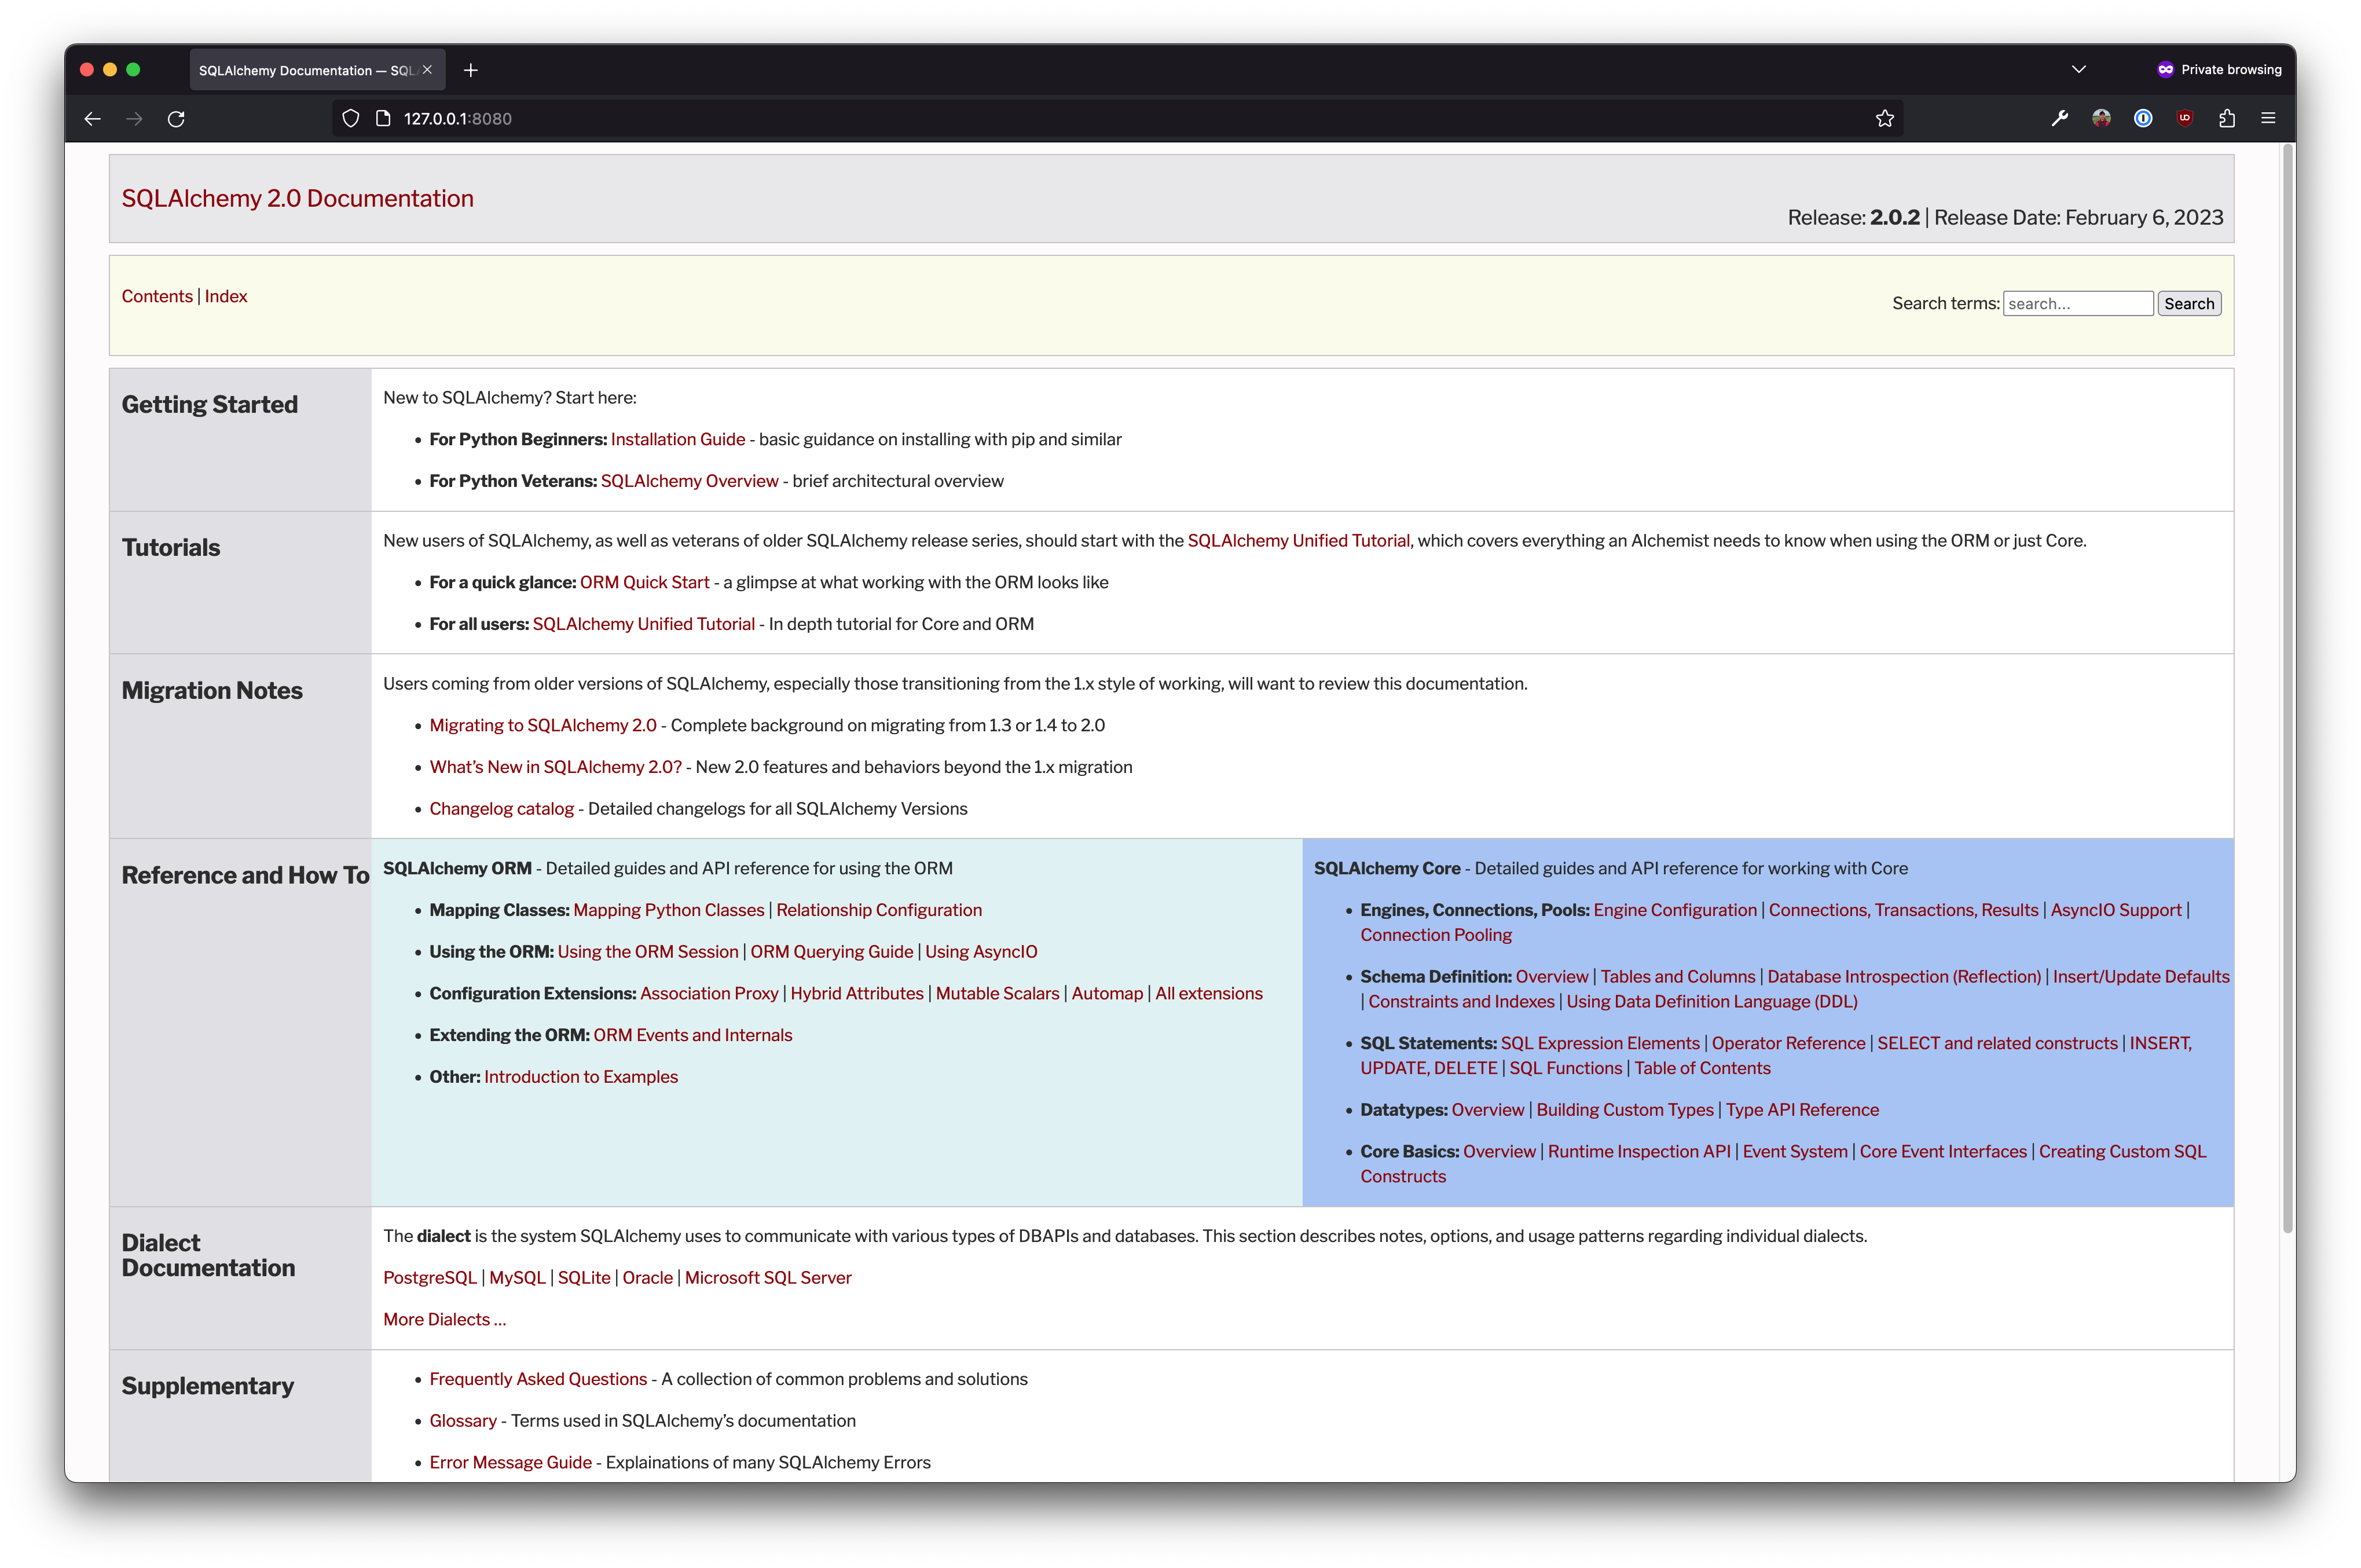Click the profile avatar toolbar icon
Image resolution: width=2361 pixels, height=1568 pixels.
(2101, 119)
